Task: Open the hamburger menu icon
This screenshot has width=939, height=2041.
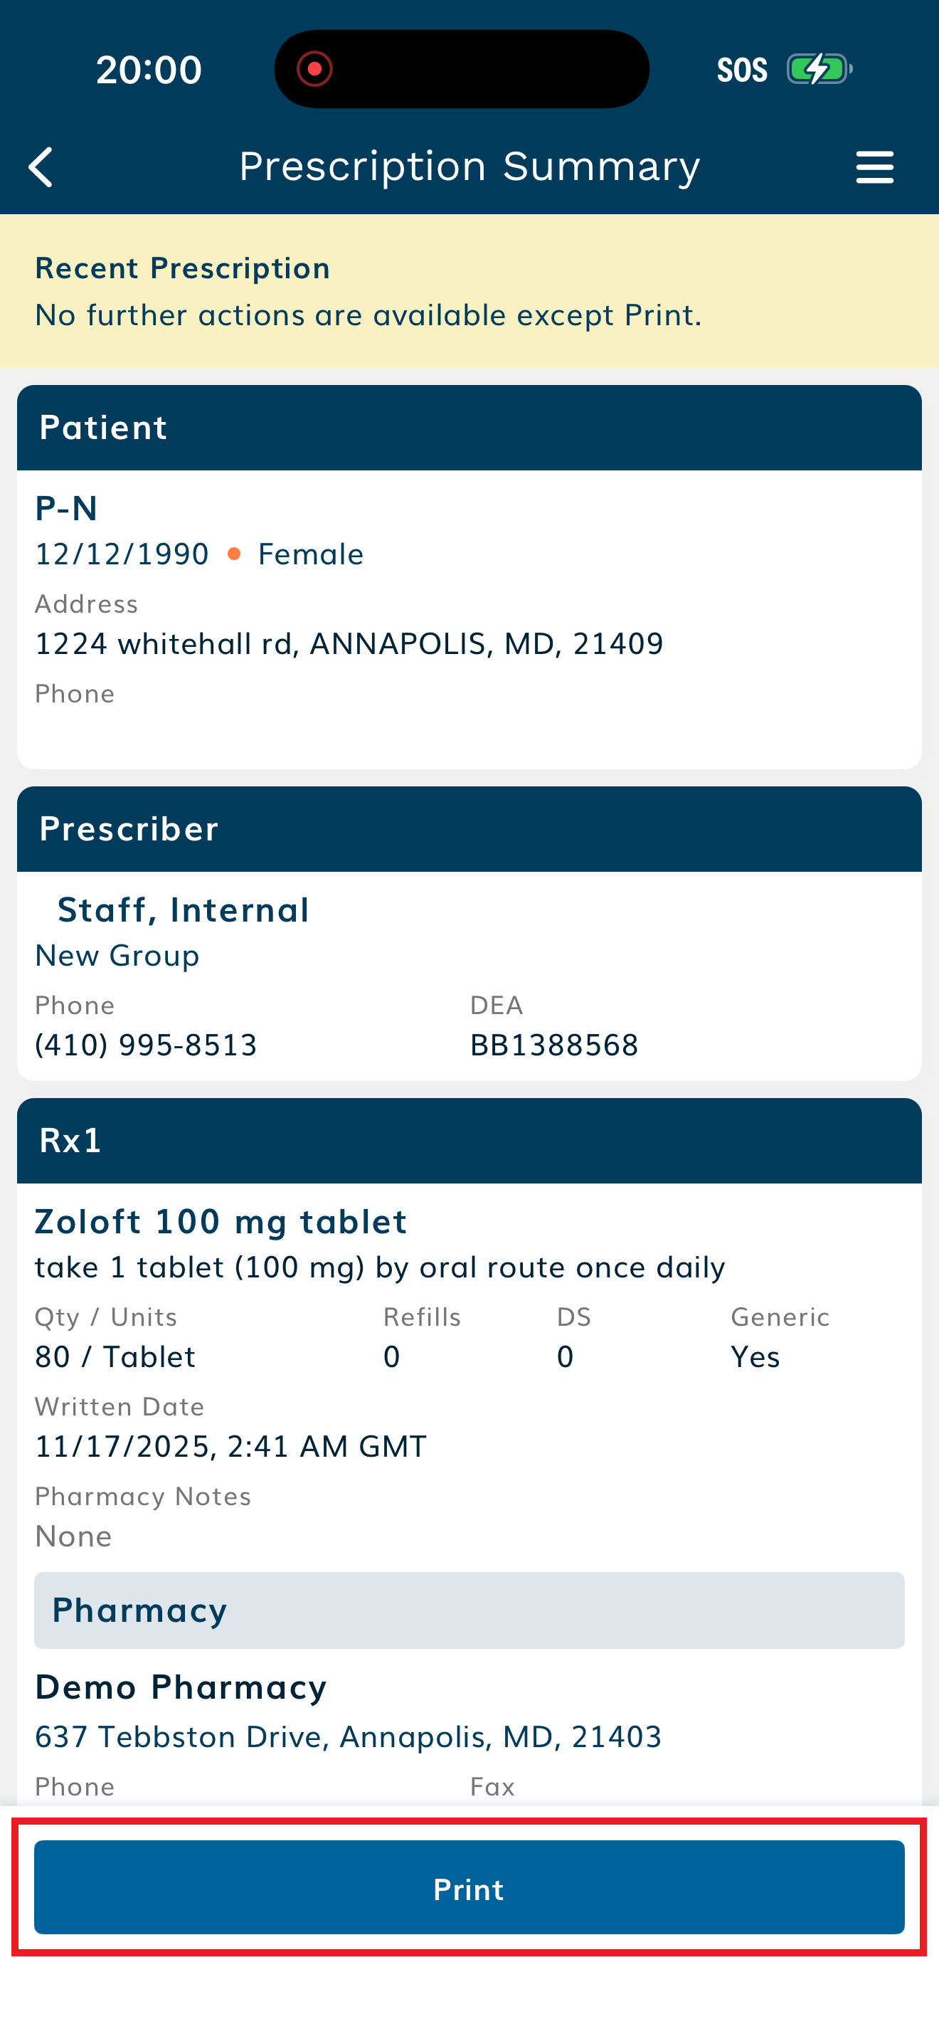Action: tap(874, 167)
